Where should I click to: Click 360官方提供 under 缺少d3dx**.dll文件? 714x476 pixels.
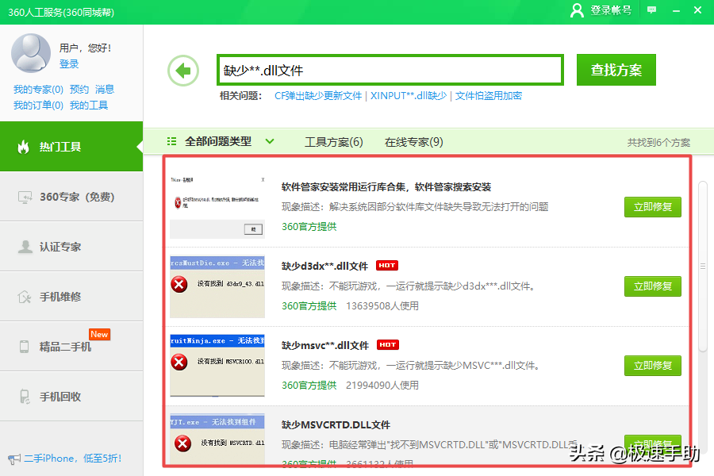click(x=309, y=305)
